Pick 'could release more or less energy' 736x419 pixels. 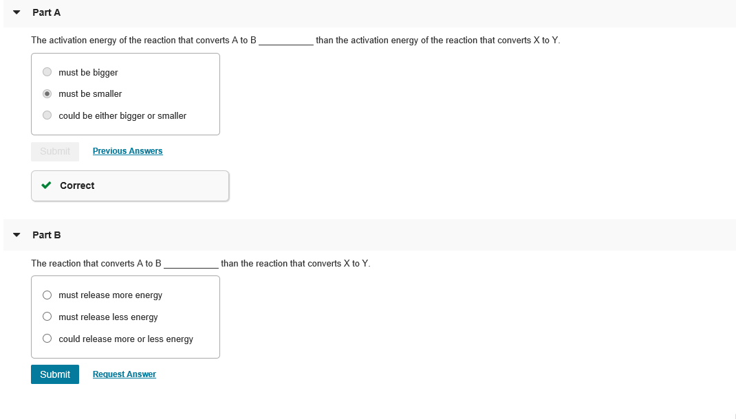coord(47,339)
